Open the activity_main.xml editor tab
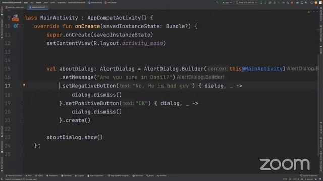The width and height of the screenshot is (323, 181). [15, 7]
